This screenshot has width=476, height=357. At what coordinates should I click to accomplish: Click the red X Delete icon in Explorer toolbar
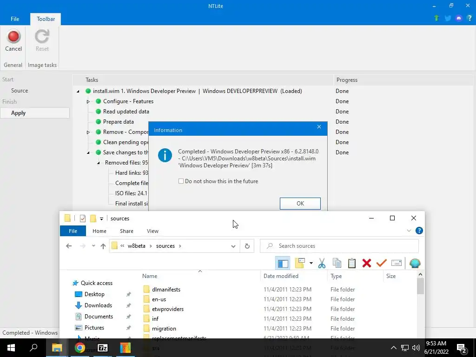pos(367,263)
